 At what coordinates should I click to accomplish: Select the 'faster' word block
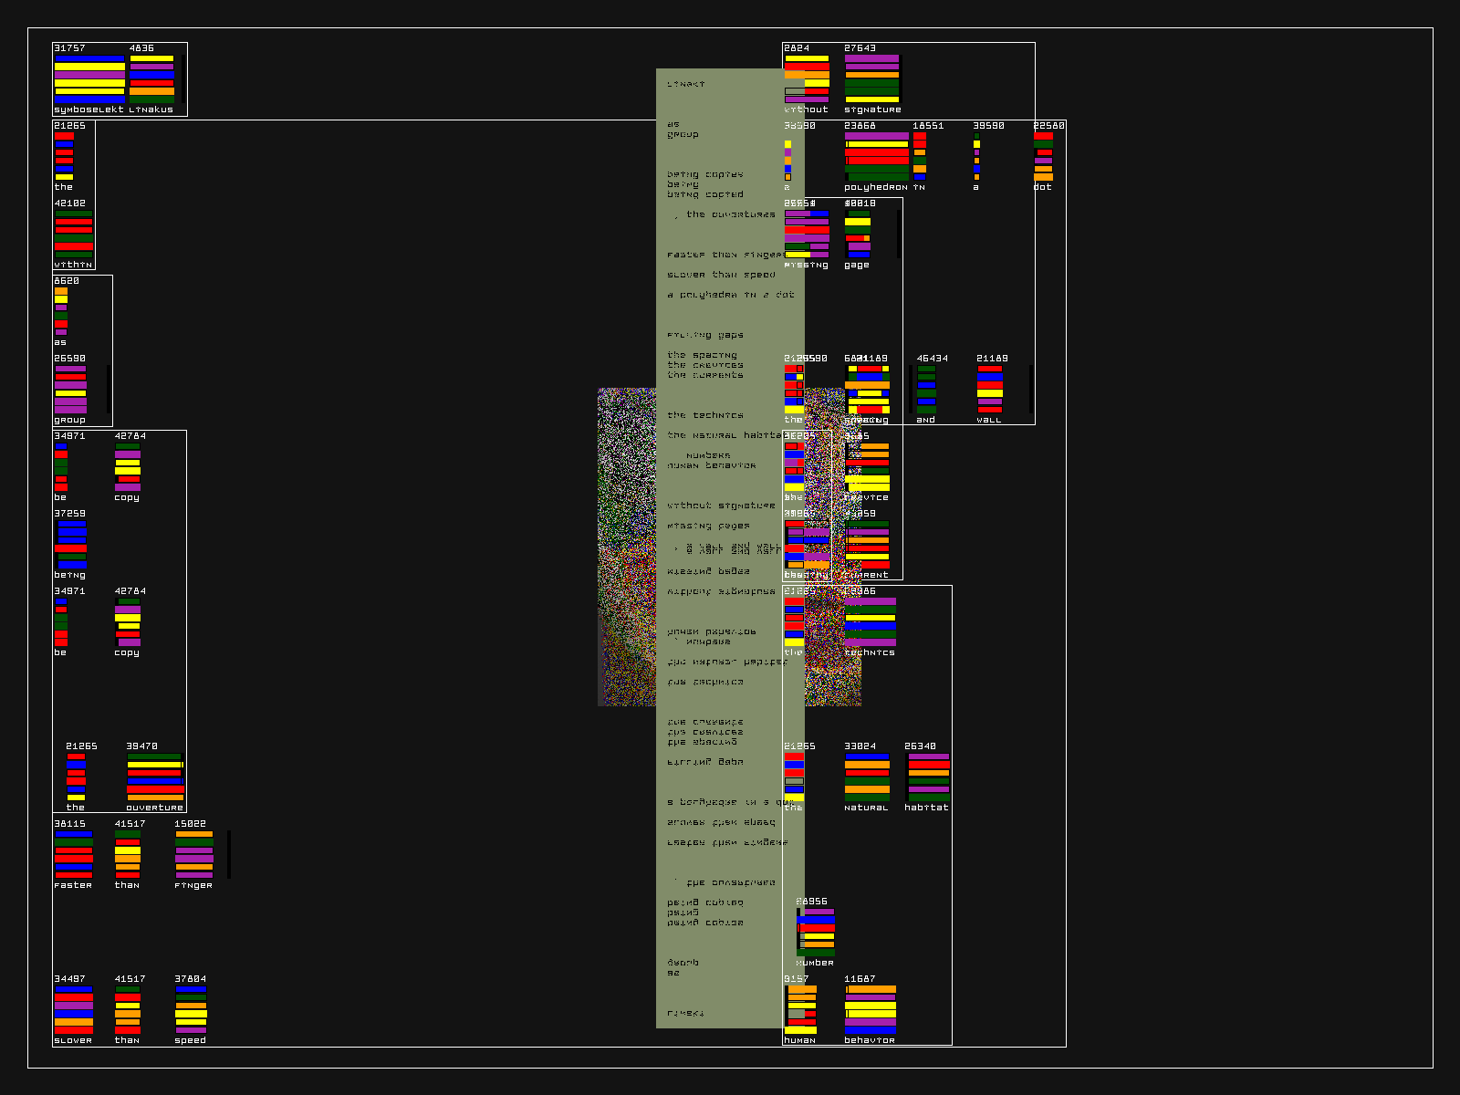pos(73,855)
